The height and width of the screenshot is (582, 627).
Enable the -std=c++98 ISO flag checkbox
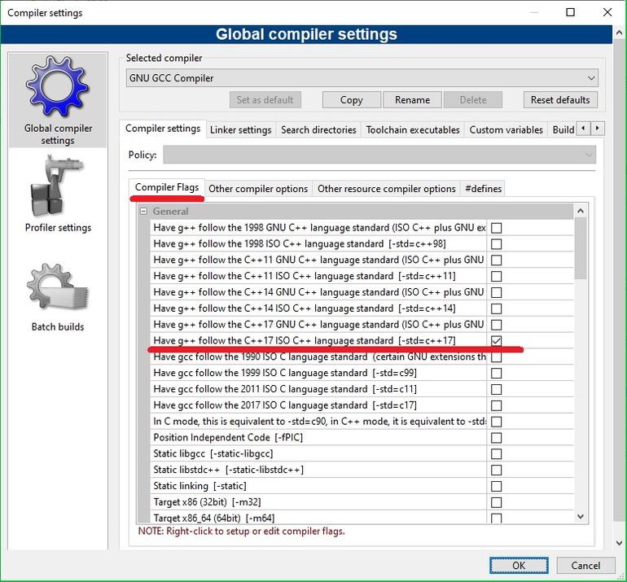point(496,244)
